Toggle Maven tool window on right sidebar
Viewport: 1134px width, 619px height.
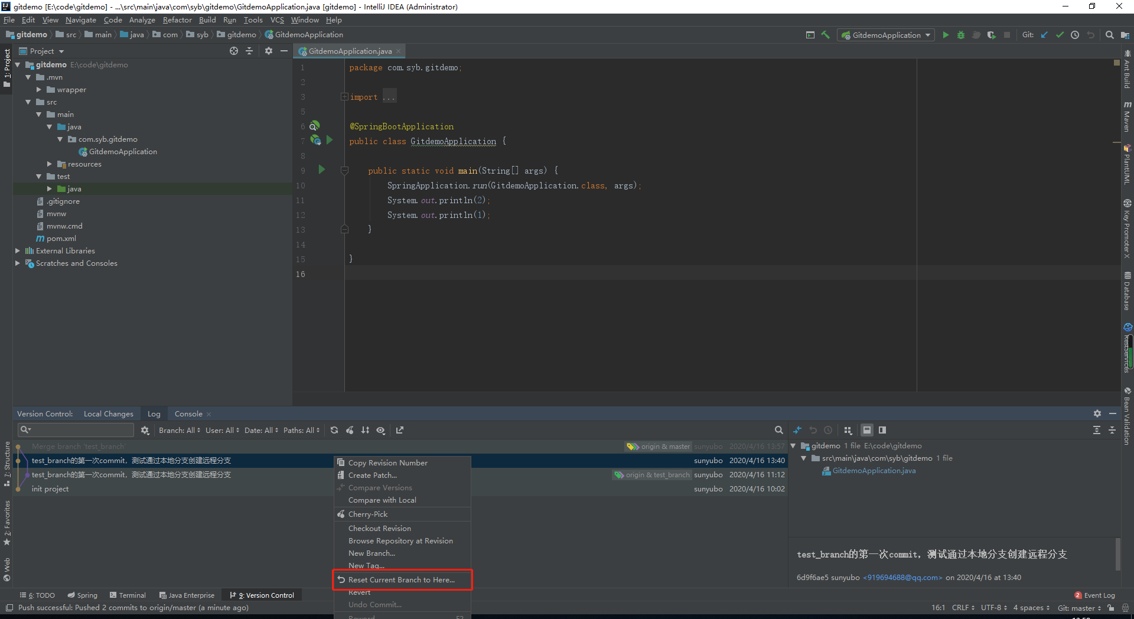coord(1128,116)
